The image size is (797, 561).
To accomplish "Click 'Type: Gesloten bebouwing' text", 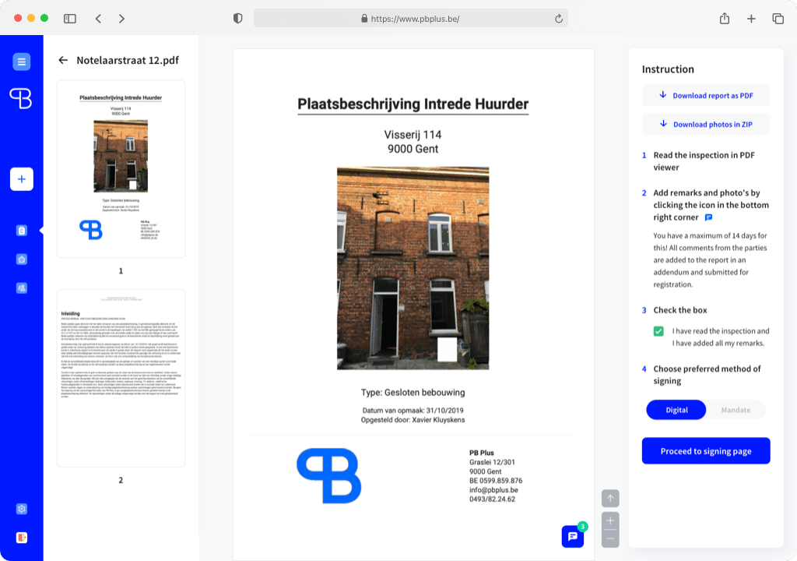I will pyautogui.click(x=413, y=393).
